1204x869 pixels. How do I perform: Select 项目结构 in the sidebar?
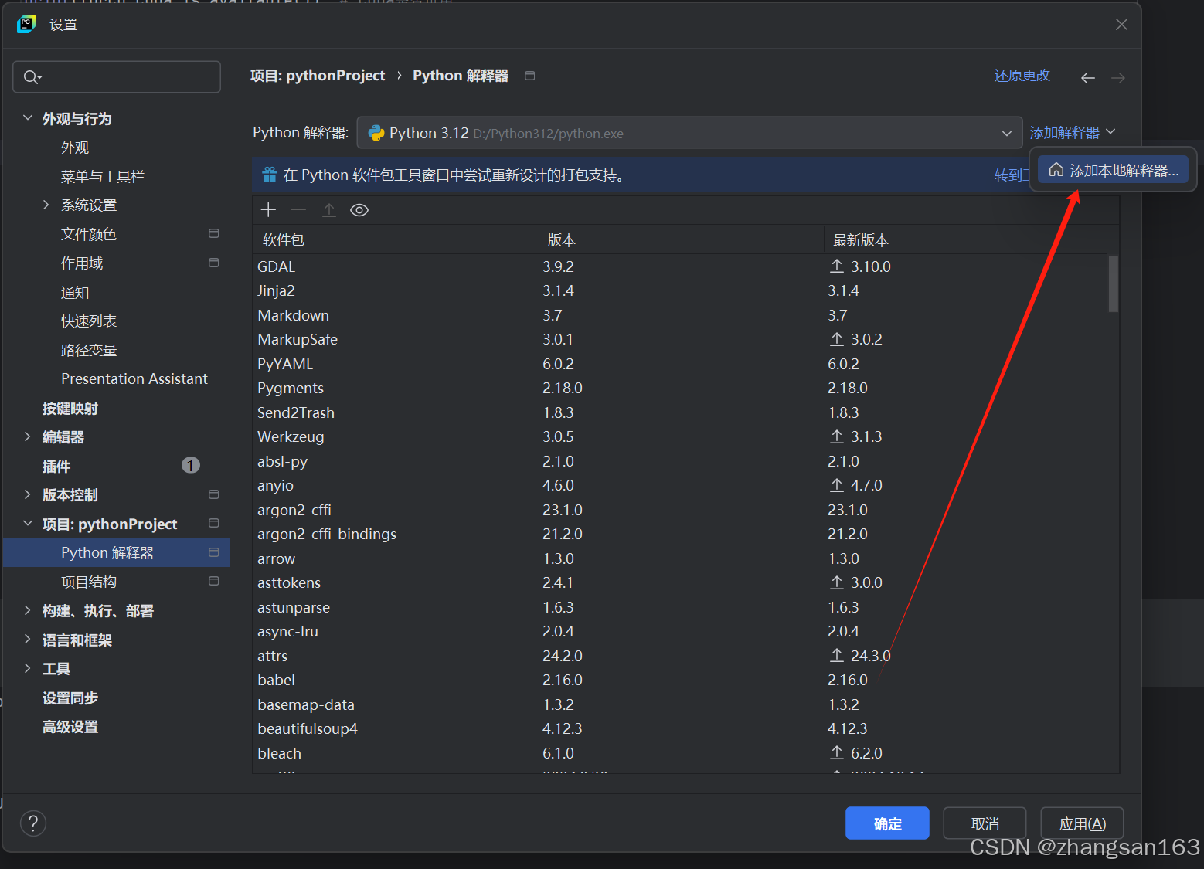pos(88,581)
